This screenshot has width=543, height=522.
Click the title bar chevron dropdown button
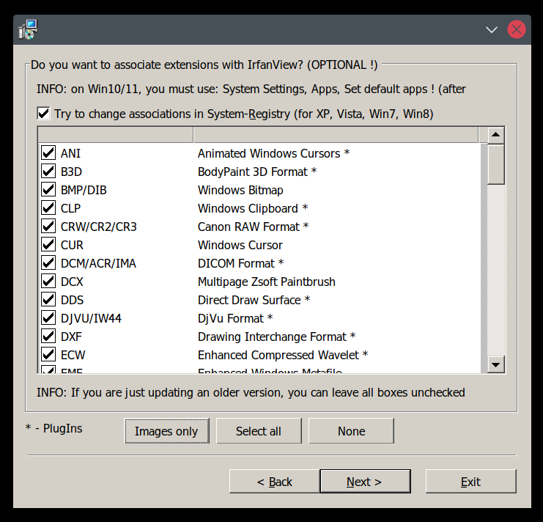click(x=492, y=30)
